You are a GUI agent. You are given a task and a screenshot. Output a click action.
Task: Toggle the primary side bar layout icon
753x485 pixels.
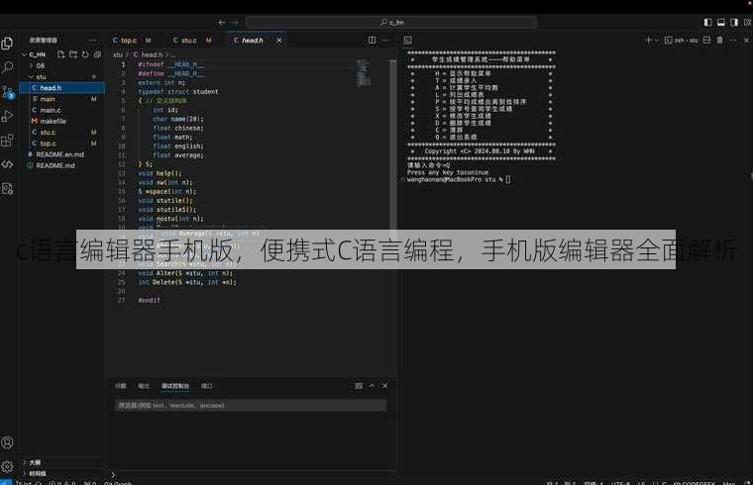coord(707,22)
